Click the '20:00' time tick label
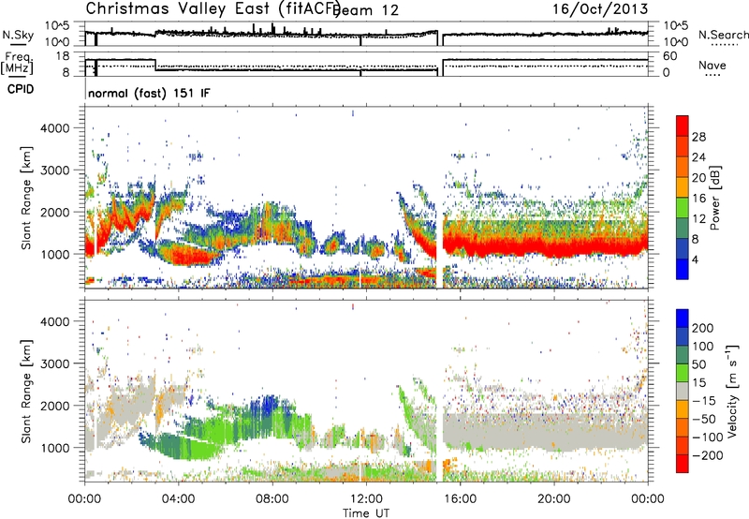 click(554, 499)
